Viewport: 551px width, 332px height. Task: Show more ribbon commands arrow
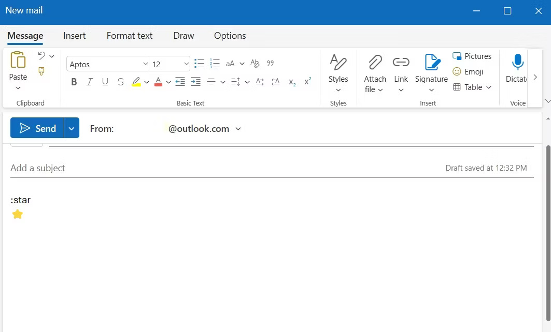click(x=535, y=77)
